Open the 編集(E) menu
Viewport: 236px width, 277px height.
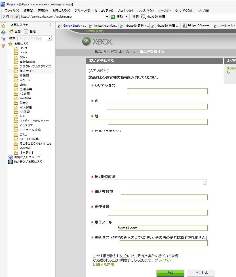[28, 10]
